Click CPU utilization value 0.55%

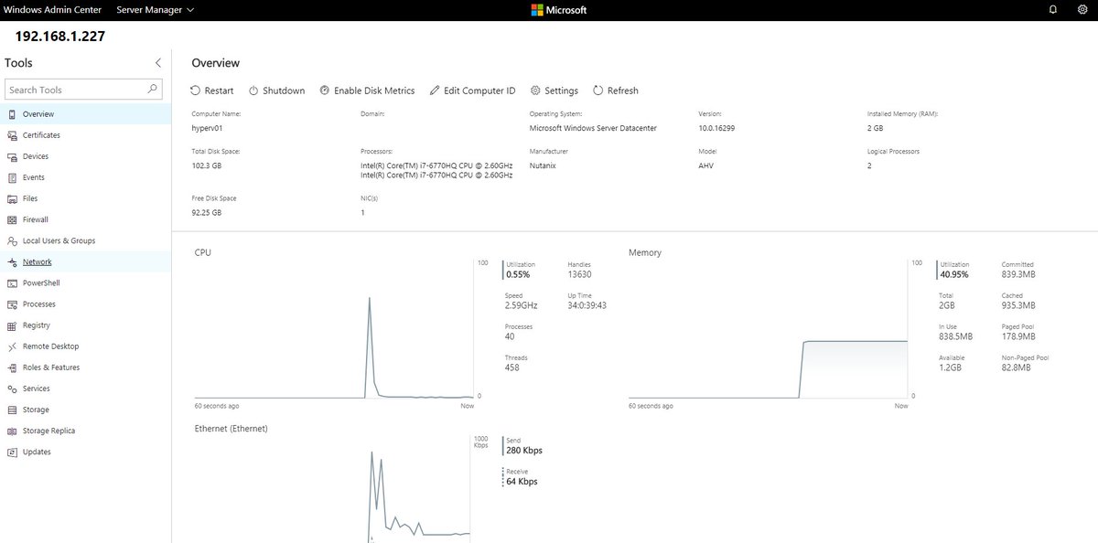tap(518, 274)
